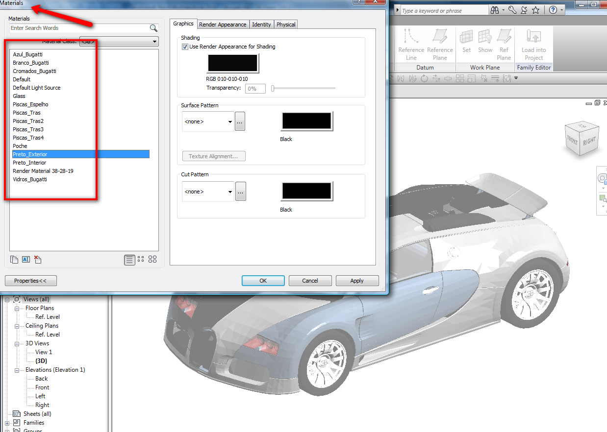
Task: Open the Modify toolbar overflow dropdown arrow
Action: click(x=516, y=78)
